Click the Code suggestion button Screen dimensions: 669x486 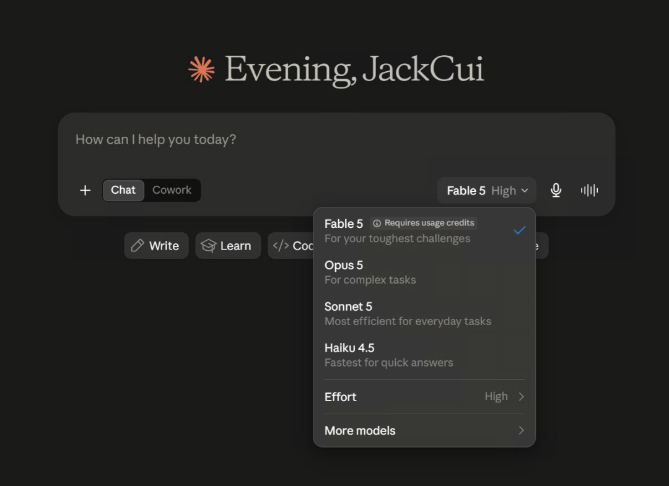pos(291,246)
